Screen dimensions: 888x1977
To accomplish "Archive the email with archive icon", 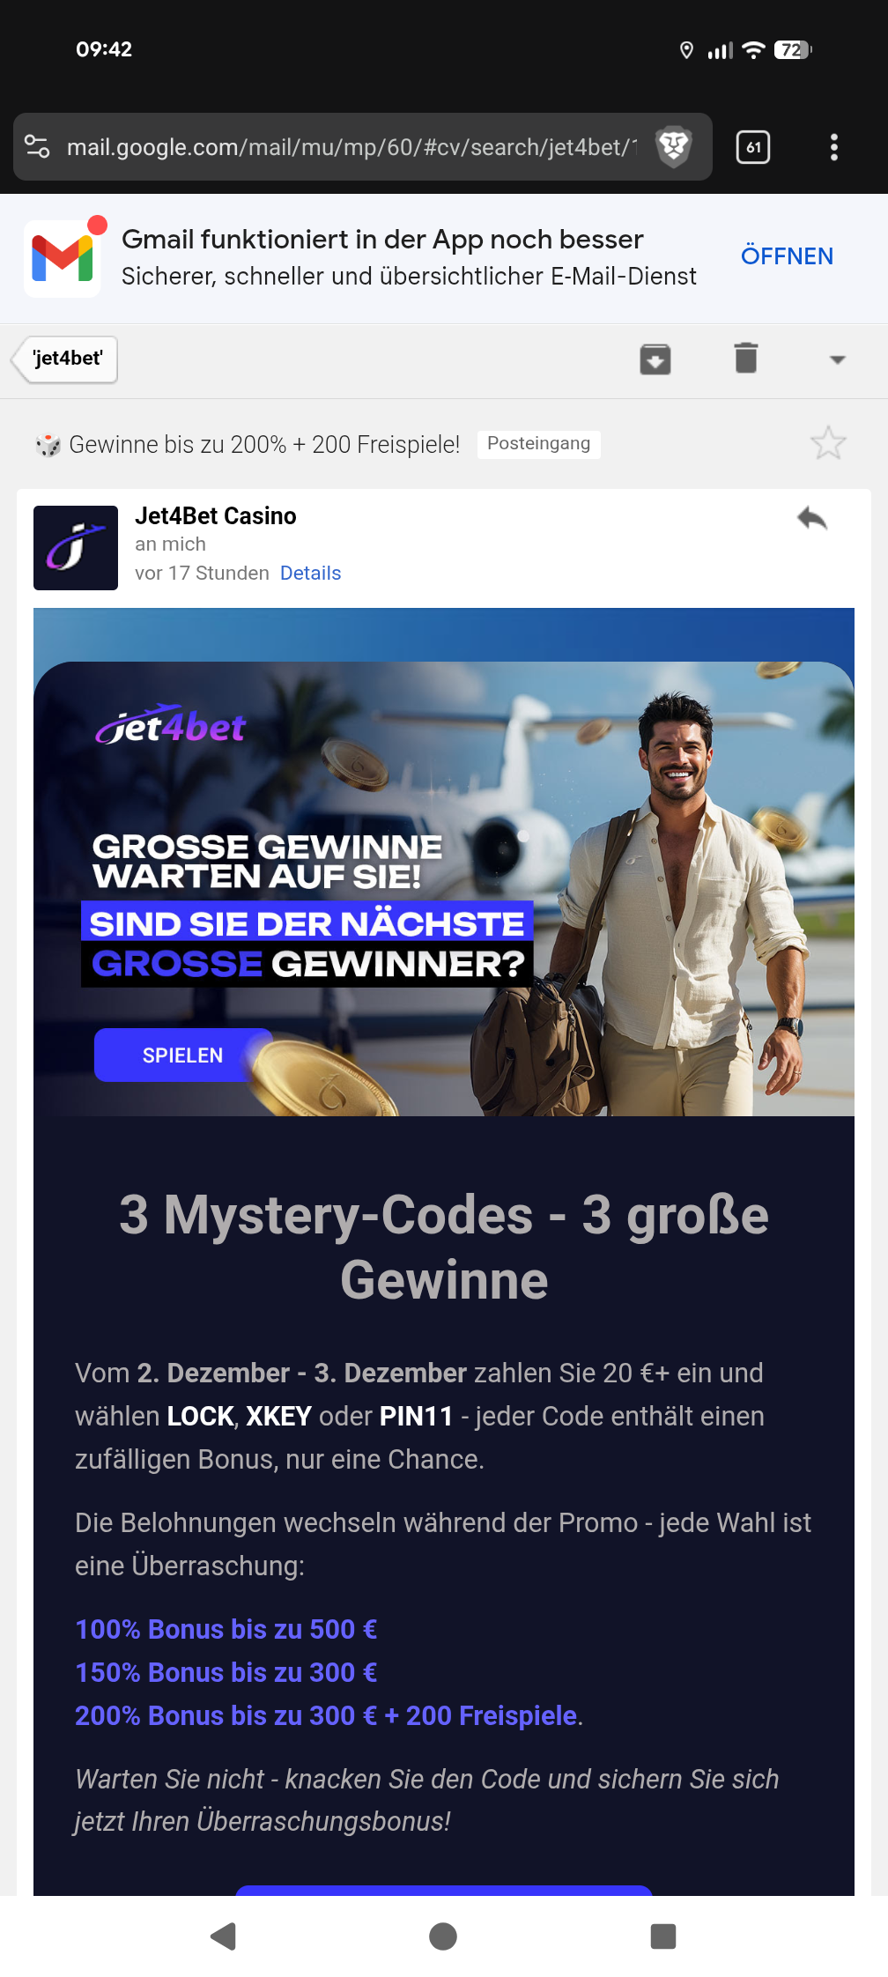I will point(655,359).
